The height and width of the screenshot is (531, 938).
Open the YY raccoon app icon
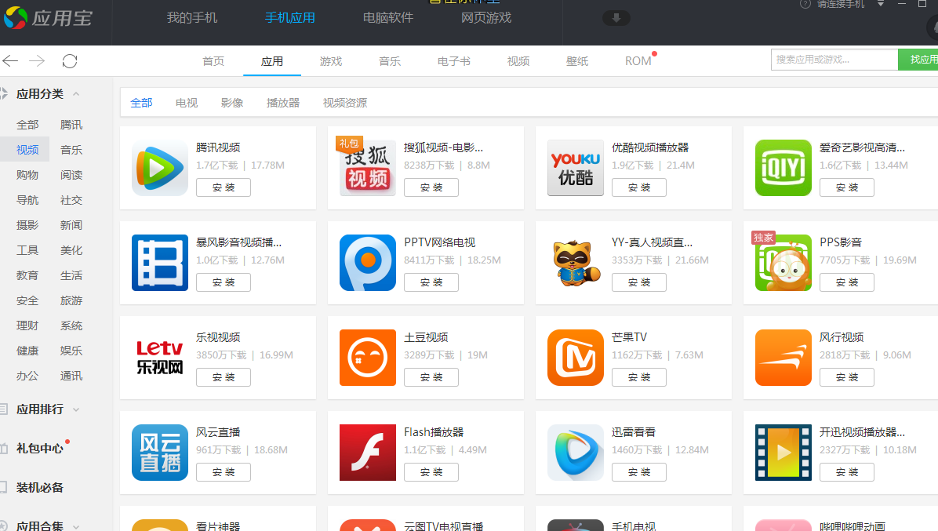pos(576,263)
